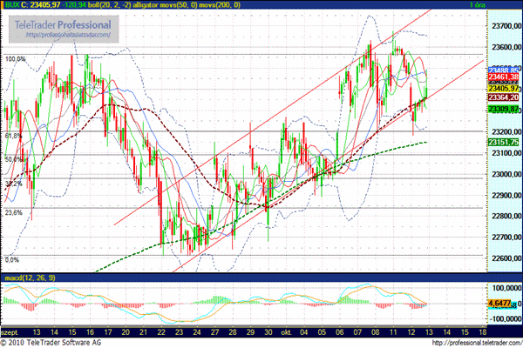Click the 23,6% Fibonacci retracement label

tap(13, 212)
